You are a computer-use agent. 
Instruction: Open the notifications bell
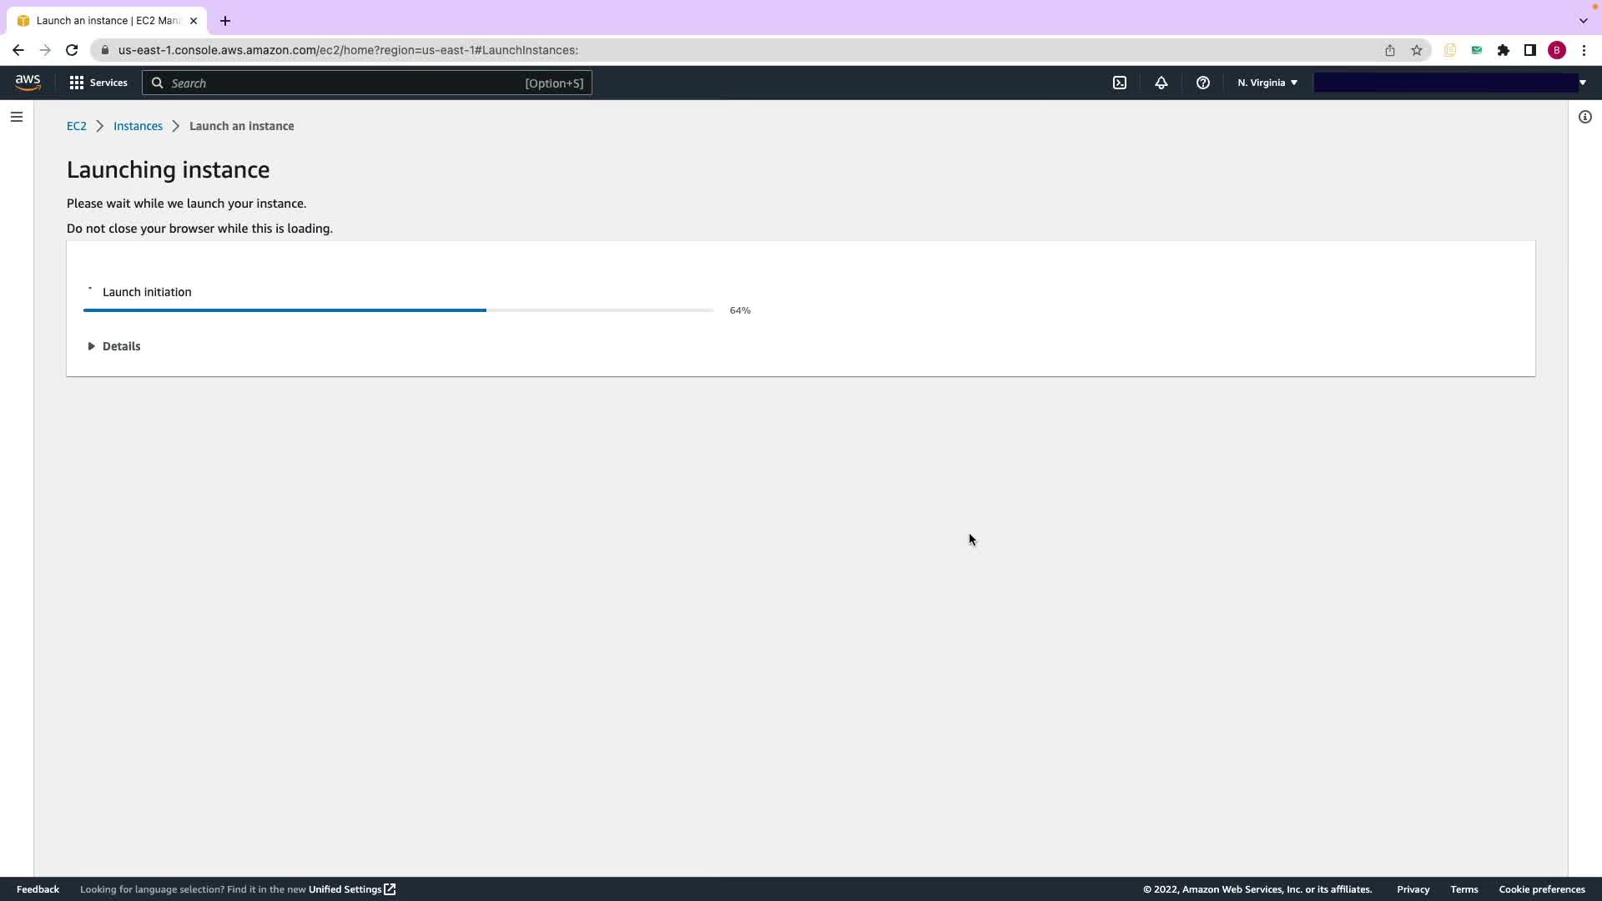tap(1161, 83)
